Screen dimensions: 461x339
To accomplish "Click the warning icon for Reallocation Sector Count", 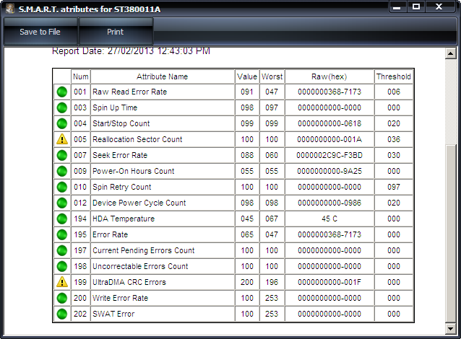I will tap(62, 139).
